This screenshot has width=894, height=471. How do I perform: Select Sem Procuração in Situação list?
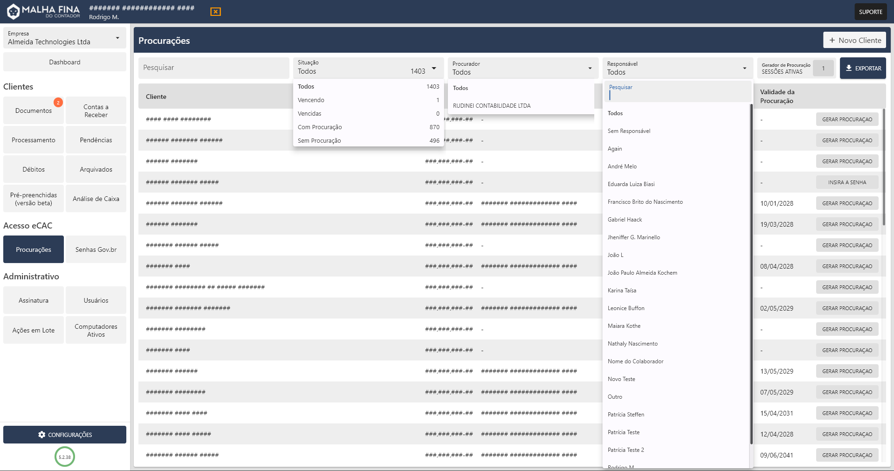click(x=319, y=141)
